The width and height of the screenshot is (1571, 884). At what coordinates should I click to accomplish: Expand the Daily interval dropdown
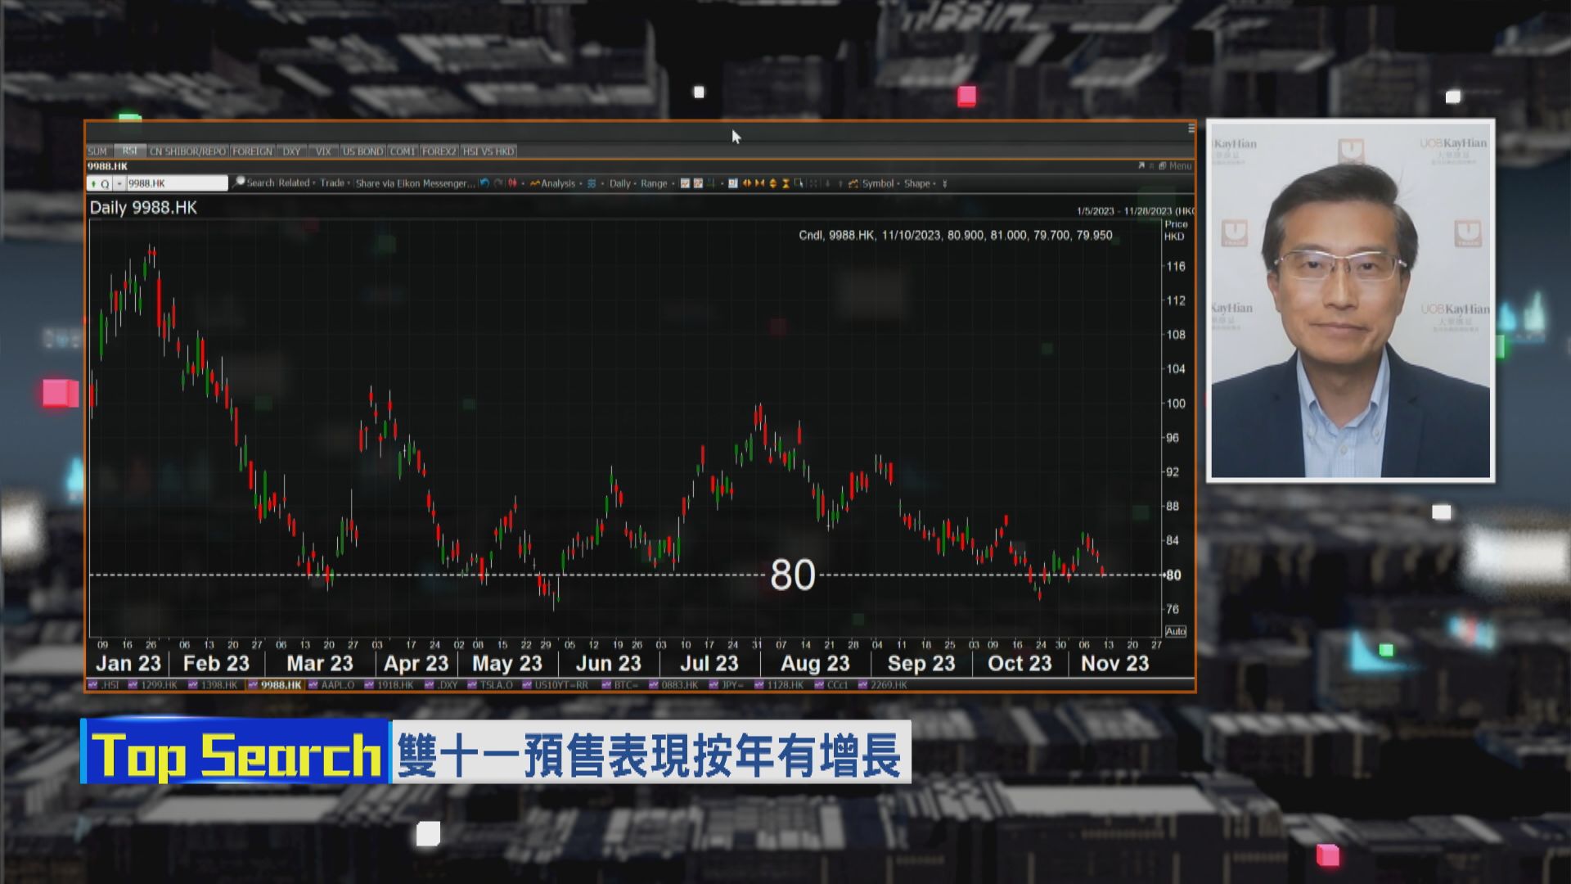[x=620, y=183]
